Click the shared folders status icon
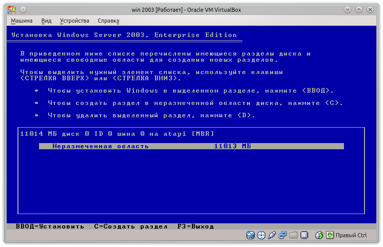383x247 pixels. [293, 235]
